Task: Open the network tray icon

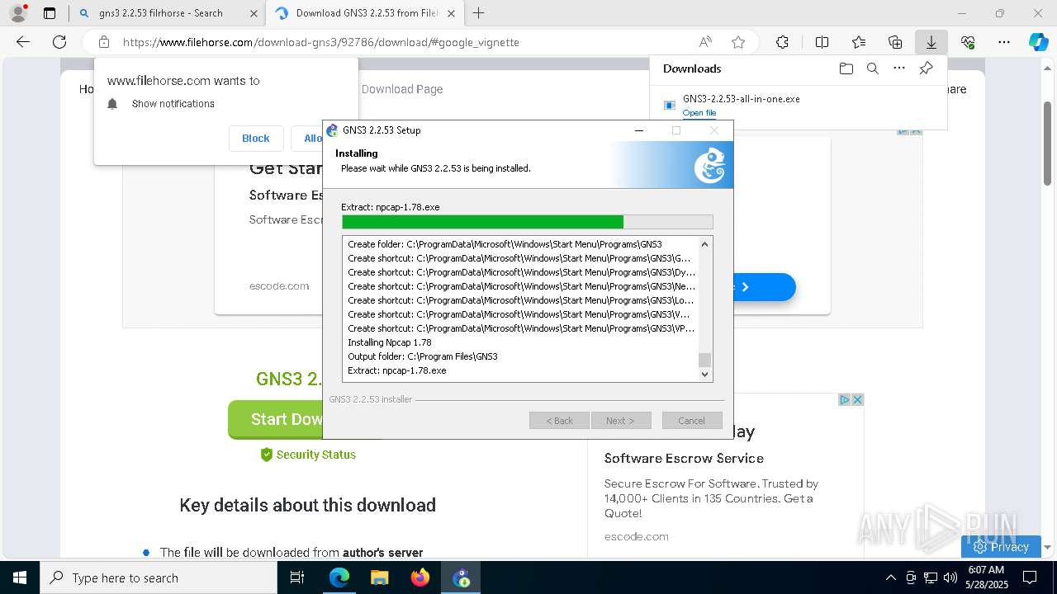Action: click(x=931, y=577)
